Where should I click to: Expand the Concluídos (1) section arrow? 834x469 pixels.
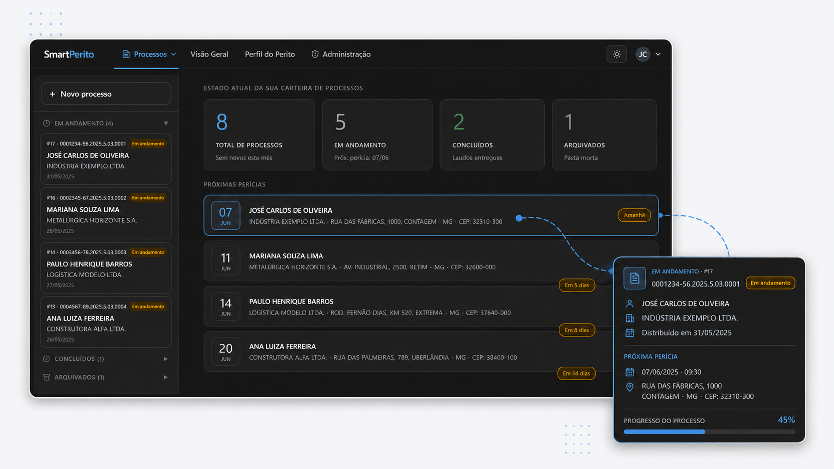pyautogui.click(x=166, y=359)
